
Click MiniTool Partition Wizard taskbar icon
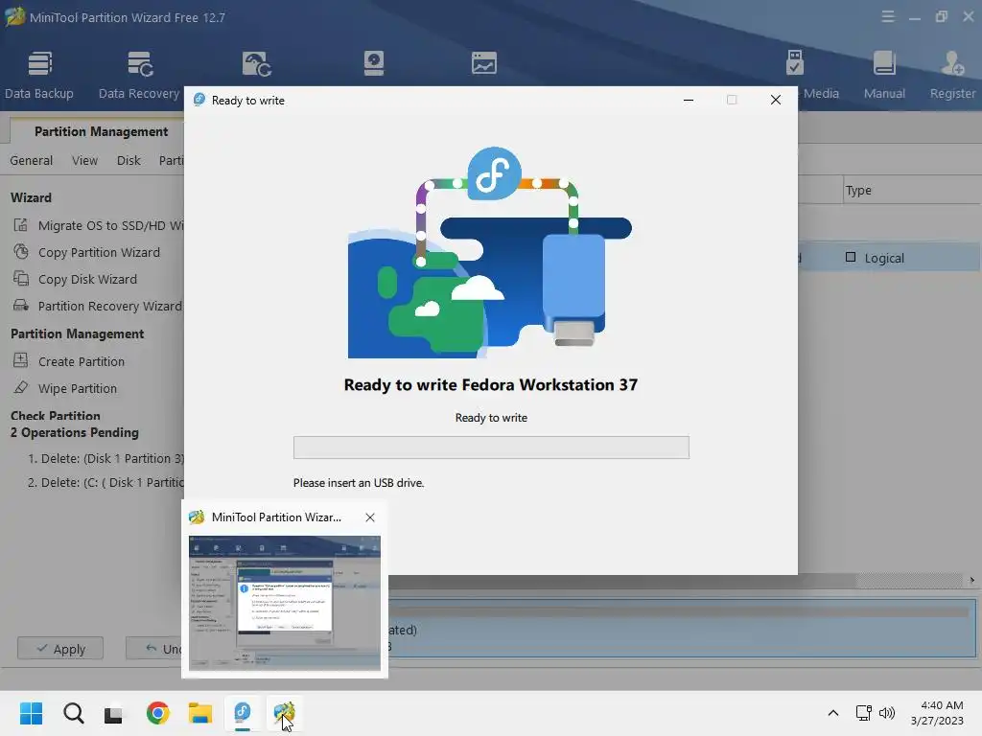pyautogui.click(x=284, y=713)
